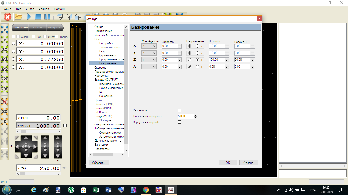Switch to the State tab
Image resolution: width=348 pixels, height=195 pixels.
point(37,28)
